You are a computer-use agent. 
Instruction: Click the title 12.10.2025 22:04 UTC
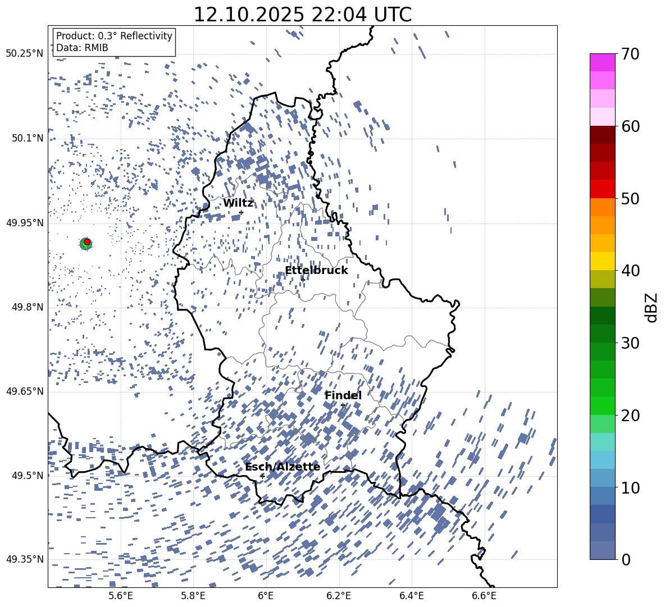(x=302, y=15)
